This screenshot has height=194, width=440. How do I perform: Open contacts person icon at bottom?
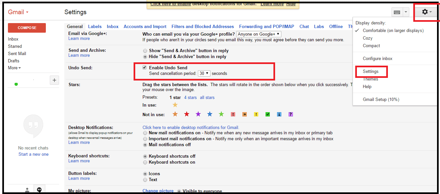[27, 190]
